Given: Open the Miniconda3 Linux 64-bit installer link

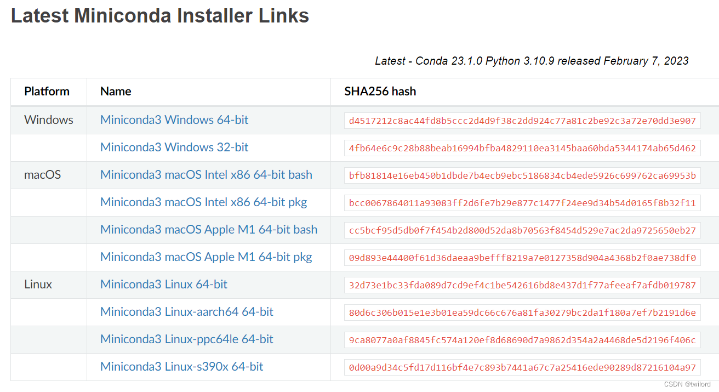Looking at the screenshot, I should [x=163, y=285].
